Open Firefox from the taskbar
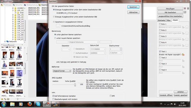Image resolution: width=191 pixels, height=108 pixels. click(29, 104)
